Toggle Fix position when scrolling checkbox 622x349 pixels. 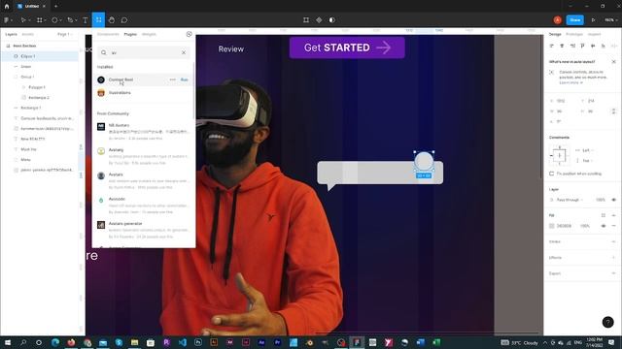(x=551, y=174)
